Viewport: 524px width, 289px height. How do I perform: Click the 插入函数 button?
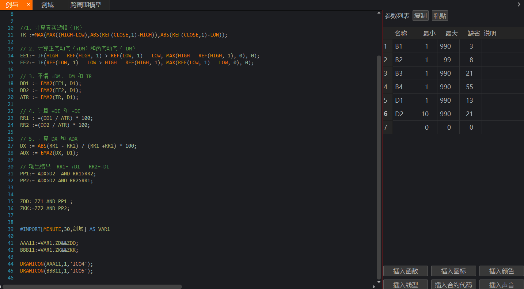pyautogui.click(x=406, y=271)
